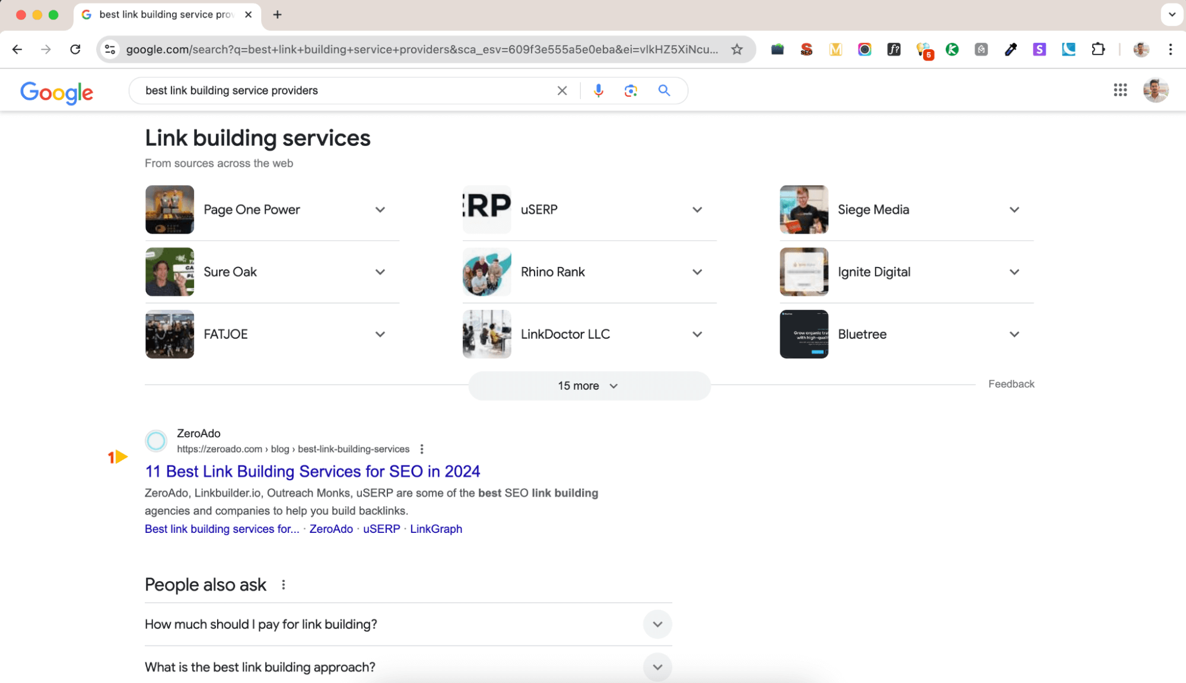1186x683 pixels.
Task: Open the SEO extension from the toolbar
Action: (806, 49)
